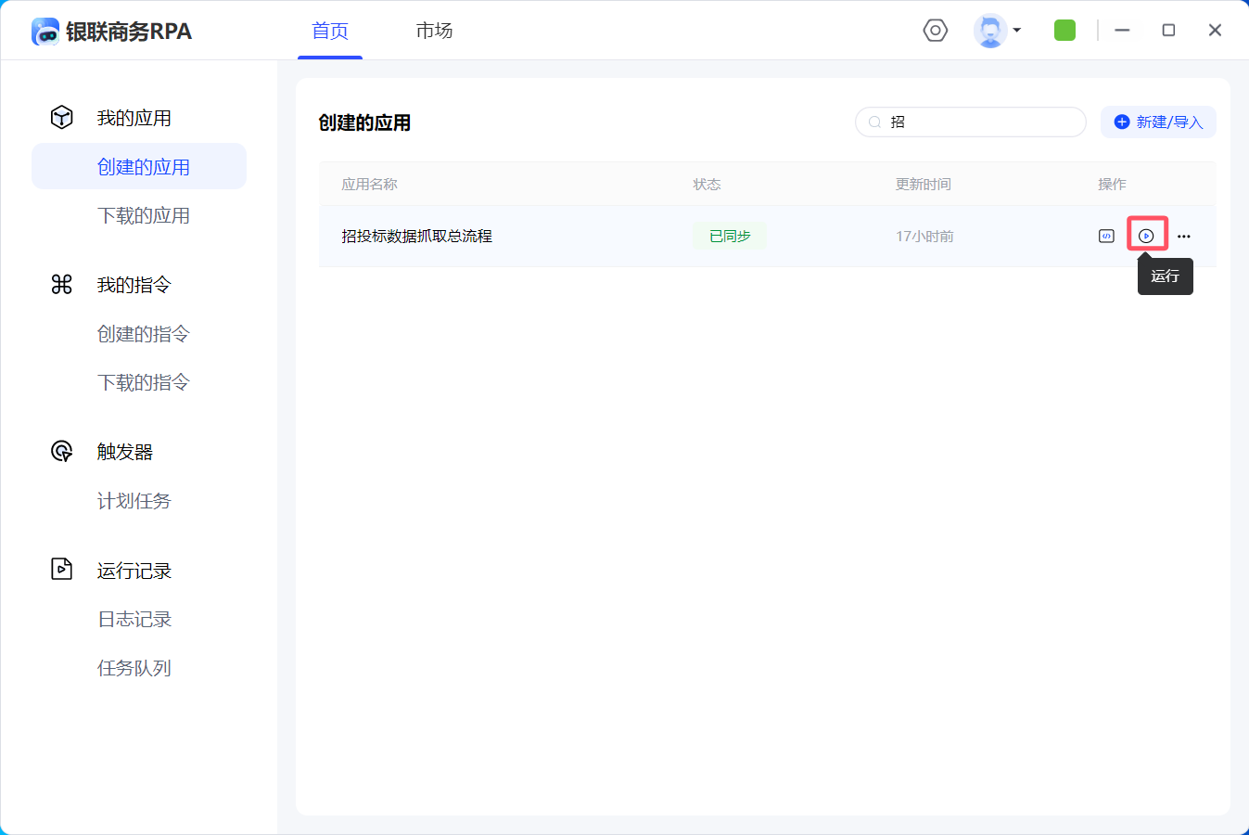Image resolution: width=1249 pixels, height=835 pixels.
Task: Select 下载的应用 in the sidebar
Action: (x=144, y=215)
